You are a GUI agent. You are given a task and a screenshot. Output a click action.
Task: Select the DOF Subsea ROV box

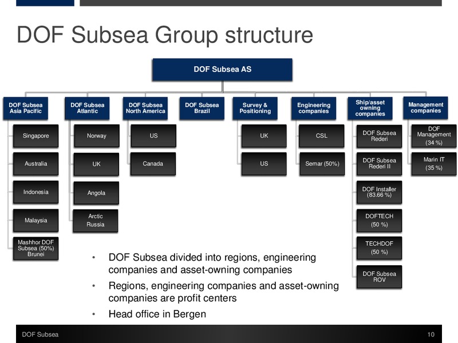pos(380,277)
